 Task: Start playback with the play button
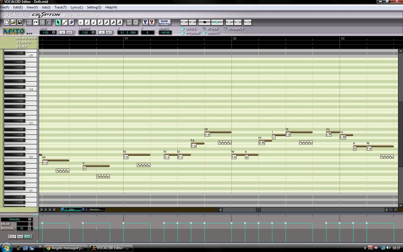[217, 22]
